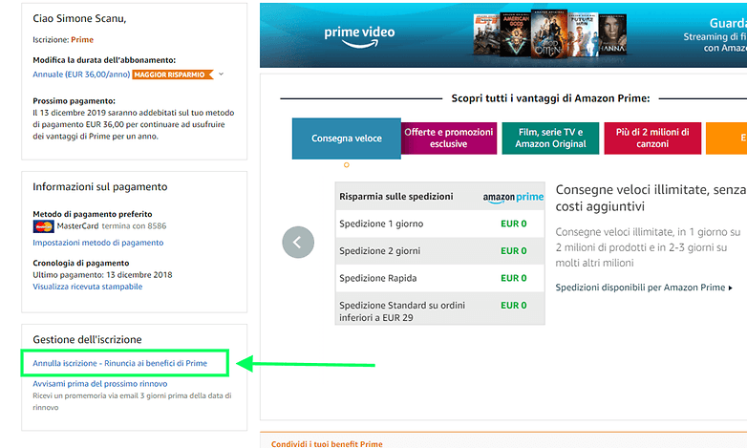This screenshot has width=747, height=448.
Task: Click the Prime membership status link
Action: (x=82, y=39)
